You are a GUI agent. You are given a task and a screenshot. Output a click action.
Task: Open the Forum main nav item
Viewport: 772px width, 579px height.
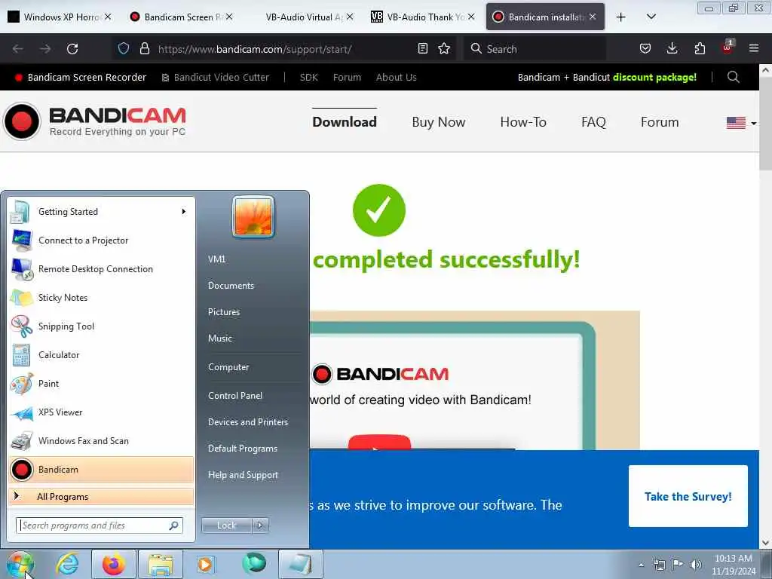click(x=659, y=122)
